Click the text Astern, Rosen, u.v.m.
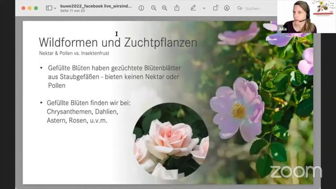Viewport: 336px width, 189px height. [77, 120]
